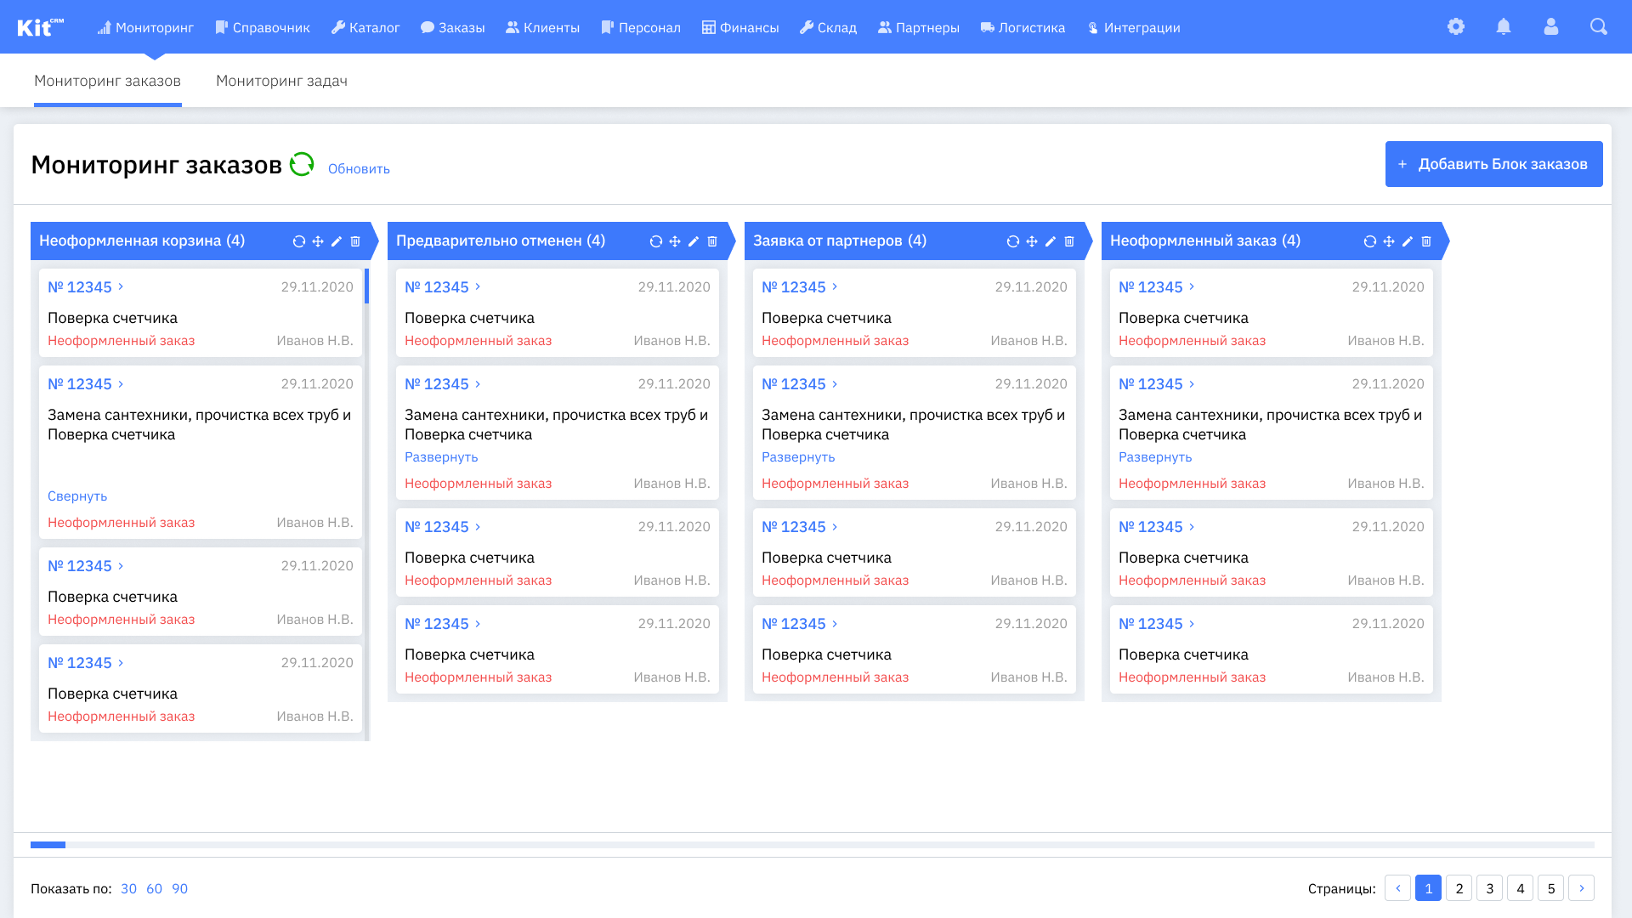Click the settings gear icon in header

point(1456,27)
